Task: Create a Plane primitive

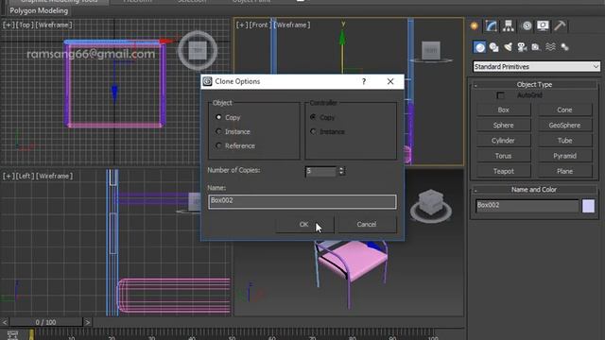Action: (x=564, y=171)
